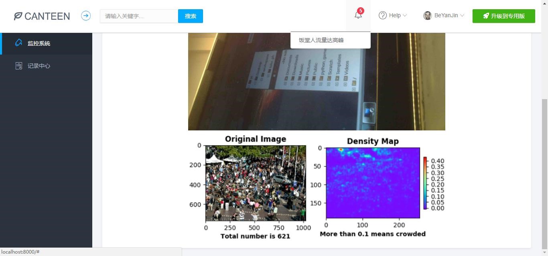Viewport: 548px width, 256px height.
Task: Open the notification bell icon
Action: pyautogui.click(x=358, y=15)
